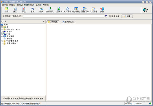Open the 类型转换 type conversion tool
The image size is (153, 106).
pyautogui.click(x=58, y=10)
